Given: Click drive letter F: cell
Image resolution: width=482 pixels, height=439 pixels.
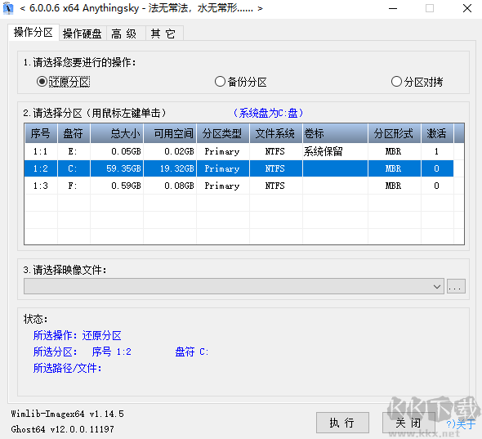Looking at the screenshot, I should pos(73,186).
